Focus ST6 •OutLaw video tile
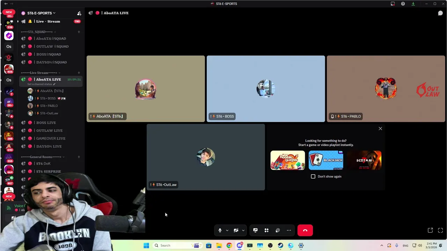 206,157
